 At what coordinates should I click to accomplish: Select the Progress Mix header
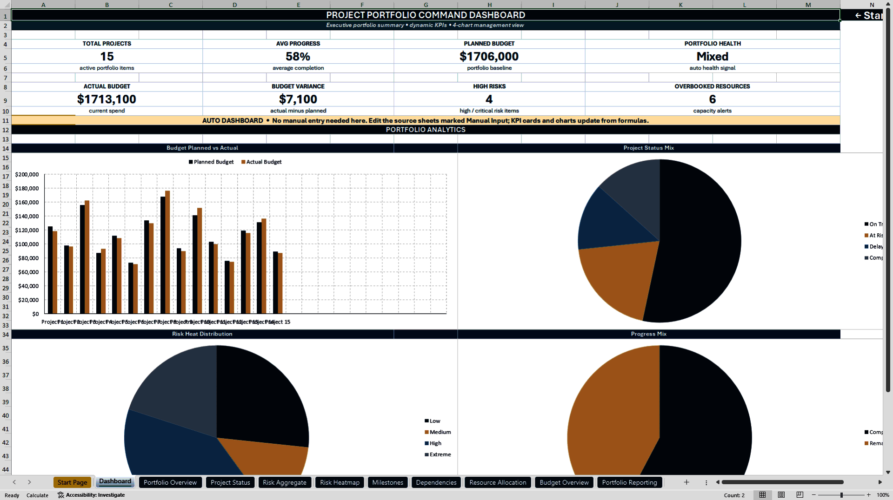[648, 334]
